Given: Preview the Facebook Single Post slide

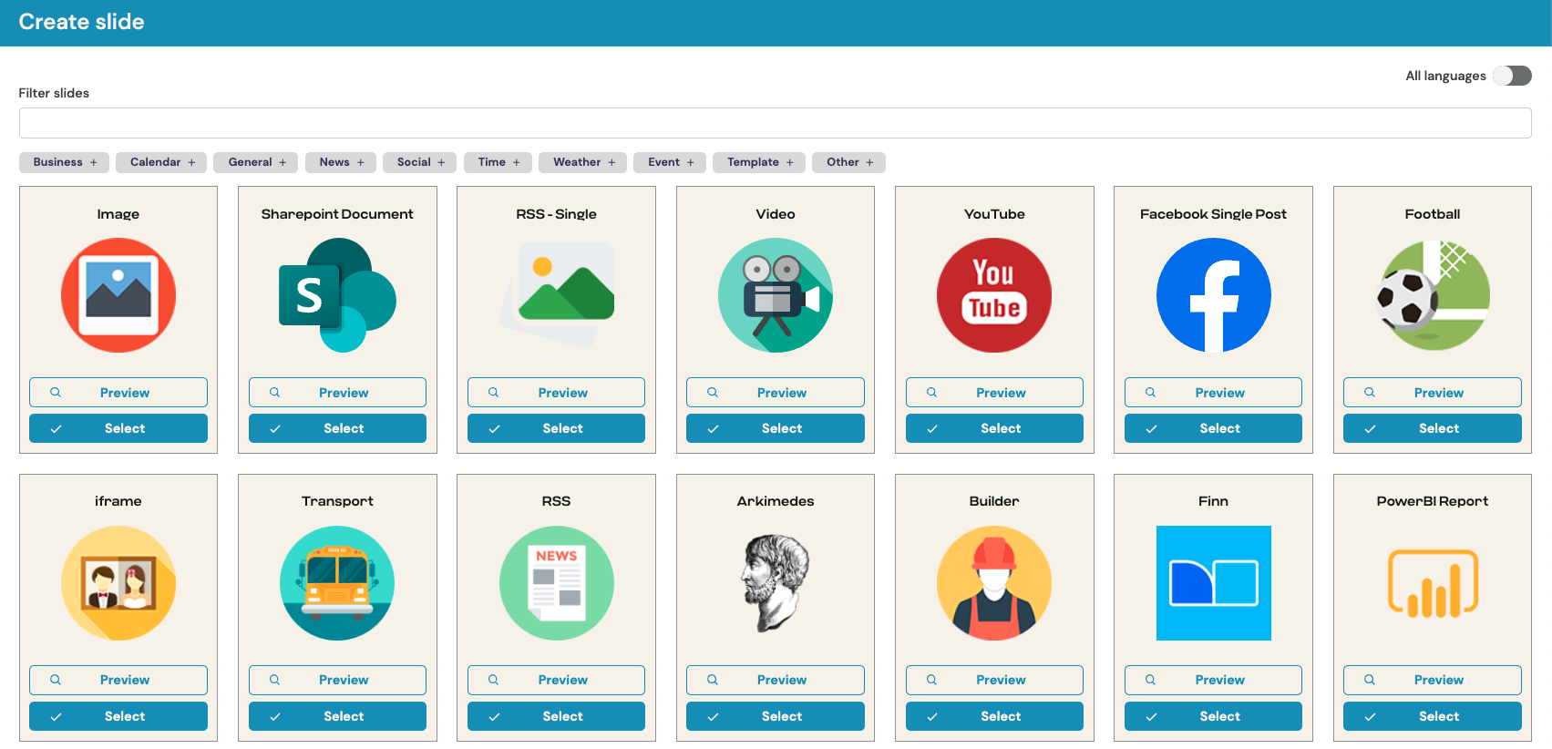Looking at the screenshot, I should 1213,393.
